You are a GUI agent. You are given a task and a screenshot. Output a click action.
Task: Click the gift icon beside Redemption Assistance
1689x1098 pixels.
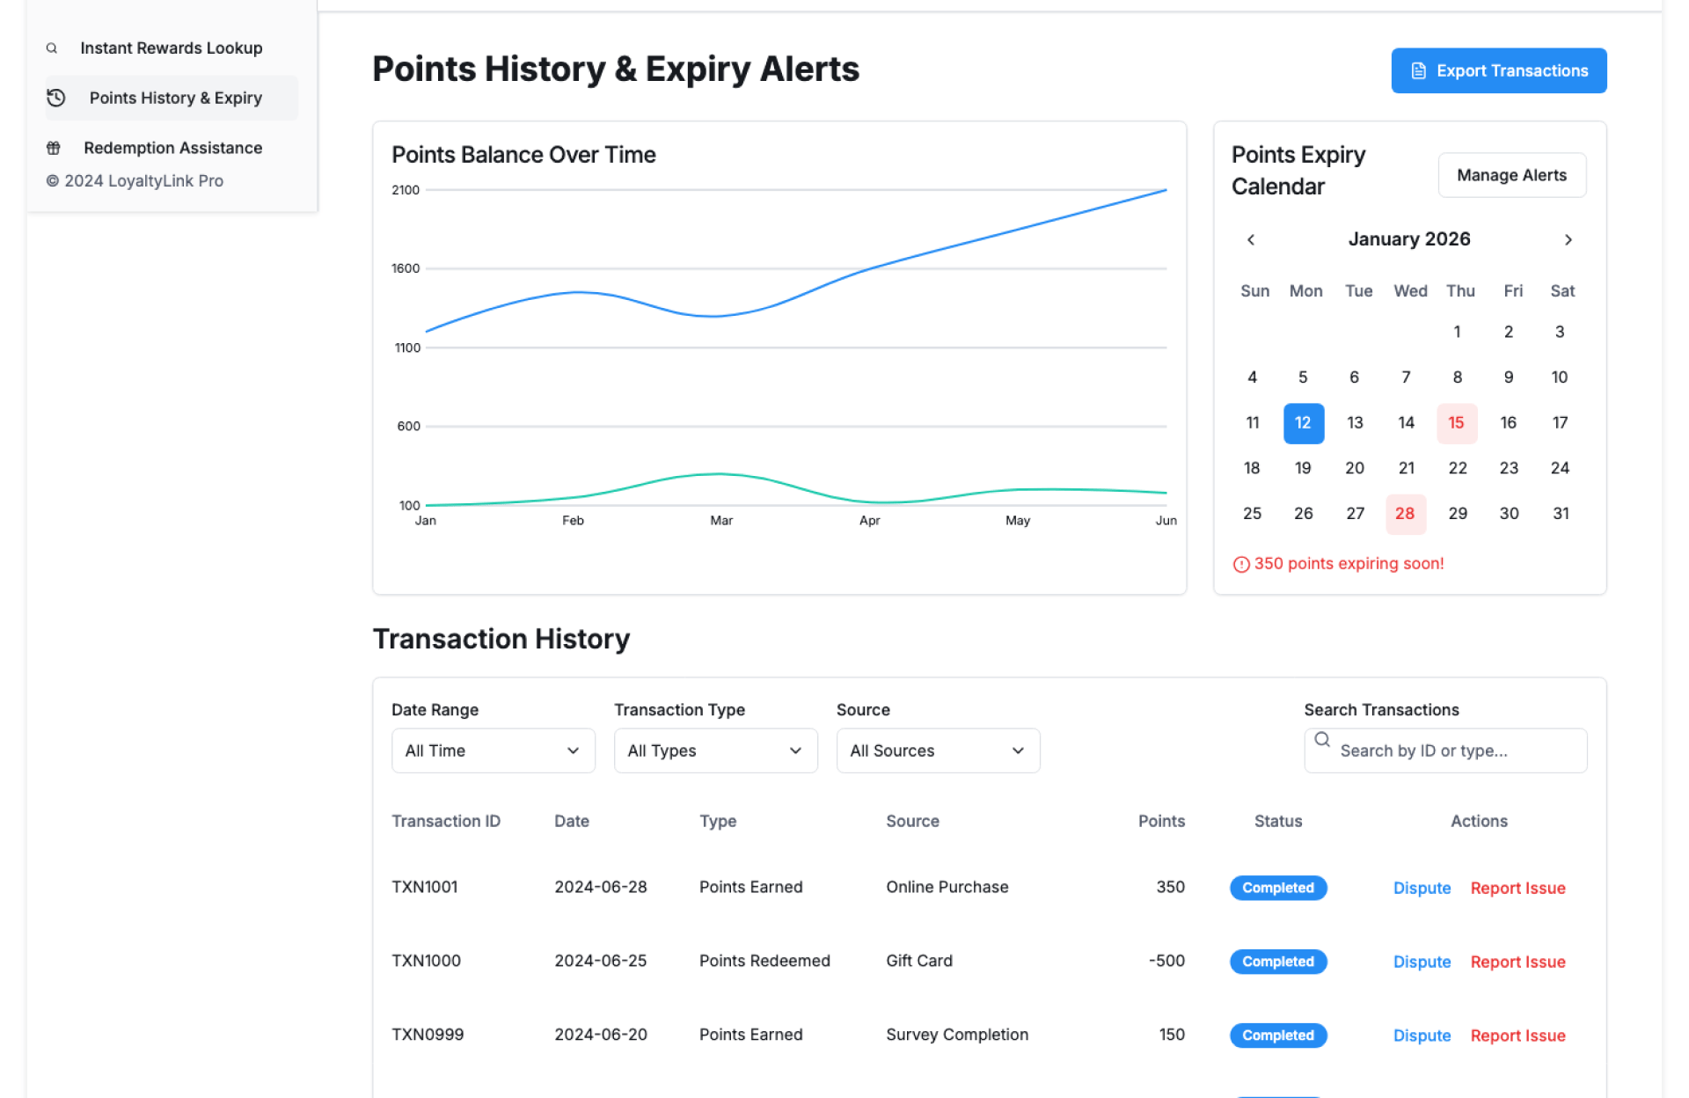point(54,148)
